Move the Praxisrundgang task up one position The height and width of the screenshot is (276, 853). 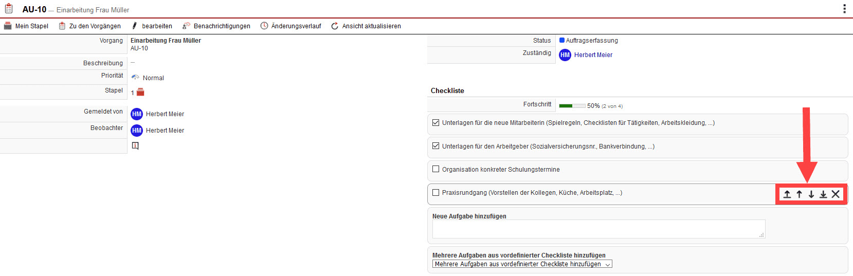click(x=799, y=194)
